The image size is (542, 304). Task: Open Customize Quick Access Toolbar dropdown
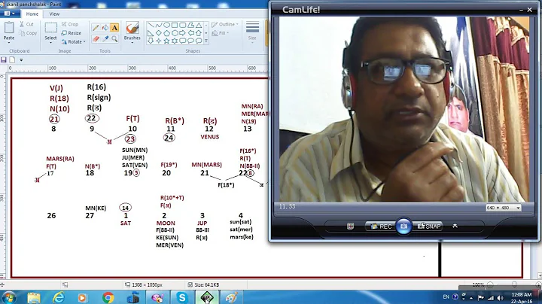21,59
